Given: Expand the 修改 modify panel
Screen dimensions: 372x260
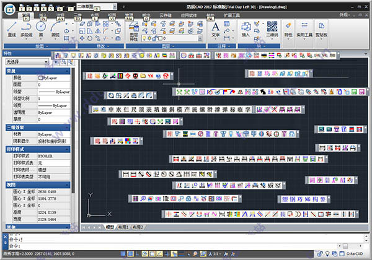Looking at the screenshot, I should coord(101,46).
